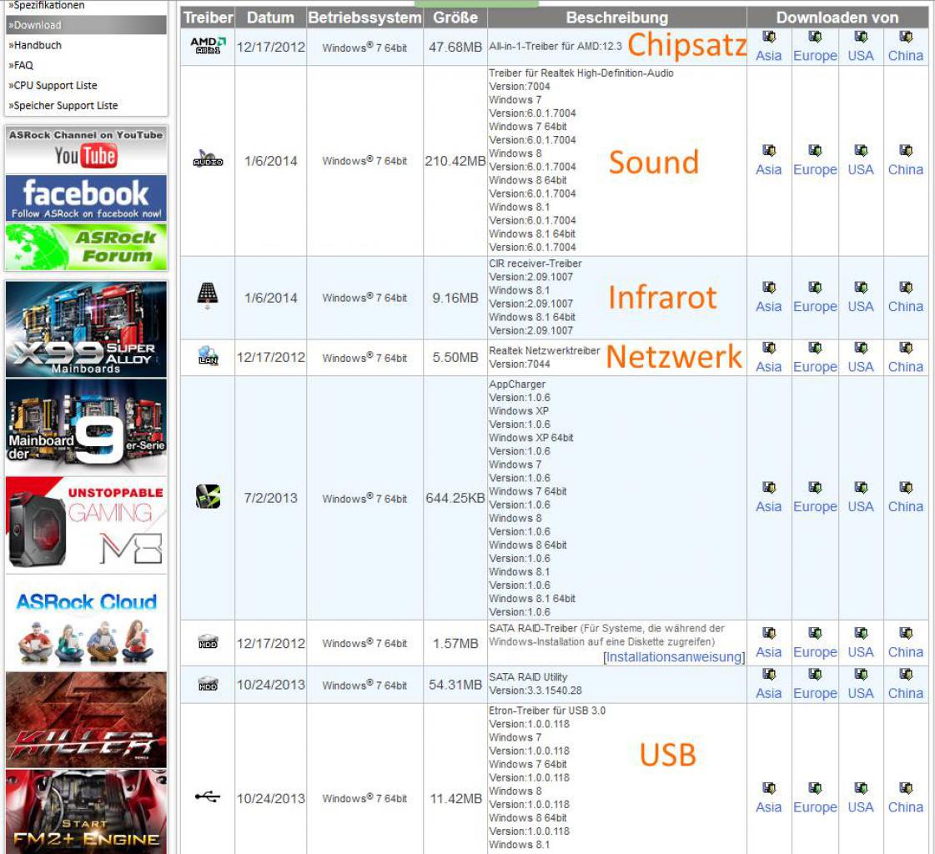Screen dimensions: 935x854
Task: Click the Beschreibung column header
Action: (617, 18)
